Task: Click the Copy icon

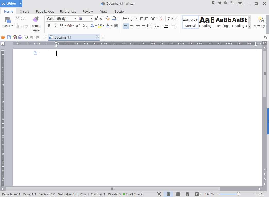Action: 18,26
